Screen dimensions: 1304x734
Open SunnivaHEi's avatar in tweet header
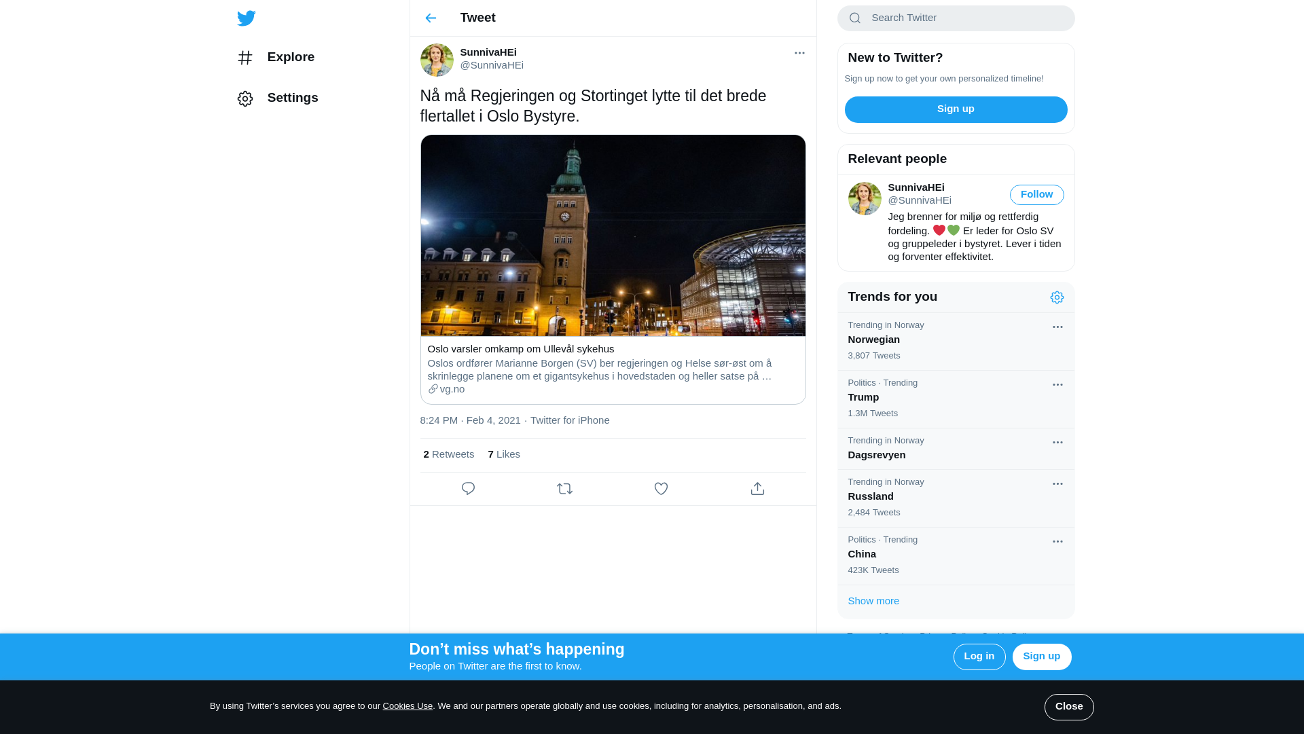click(x=437, y=60)
